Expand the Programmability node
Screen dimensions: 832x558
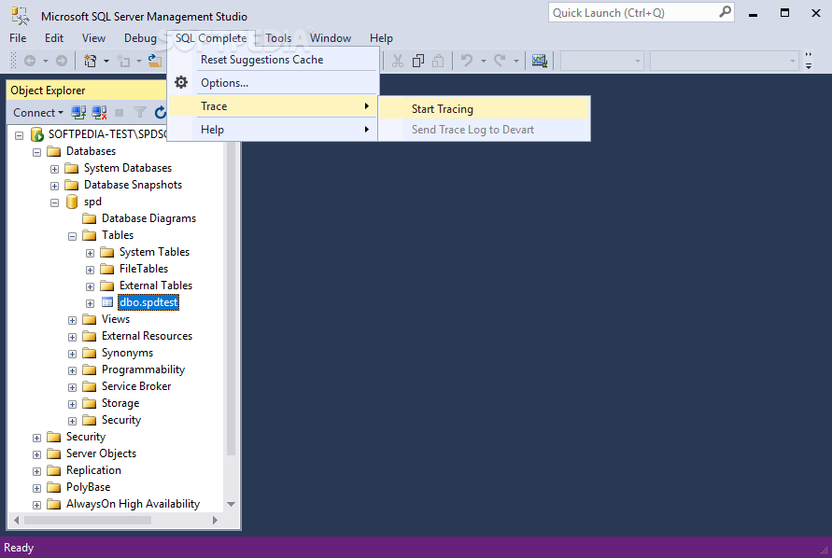click(72, 370)
